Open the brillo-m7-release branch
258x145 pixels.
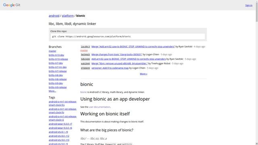point(58,71)
